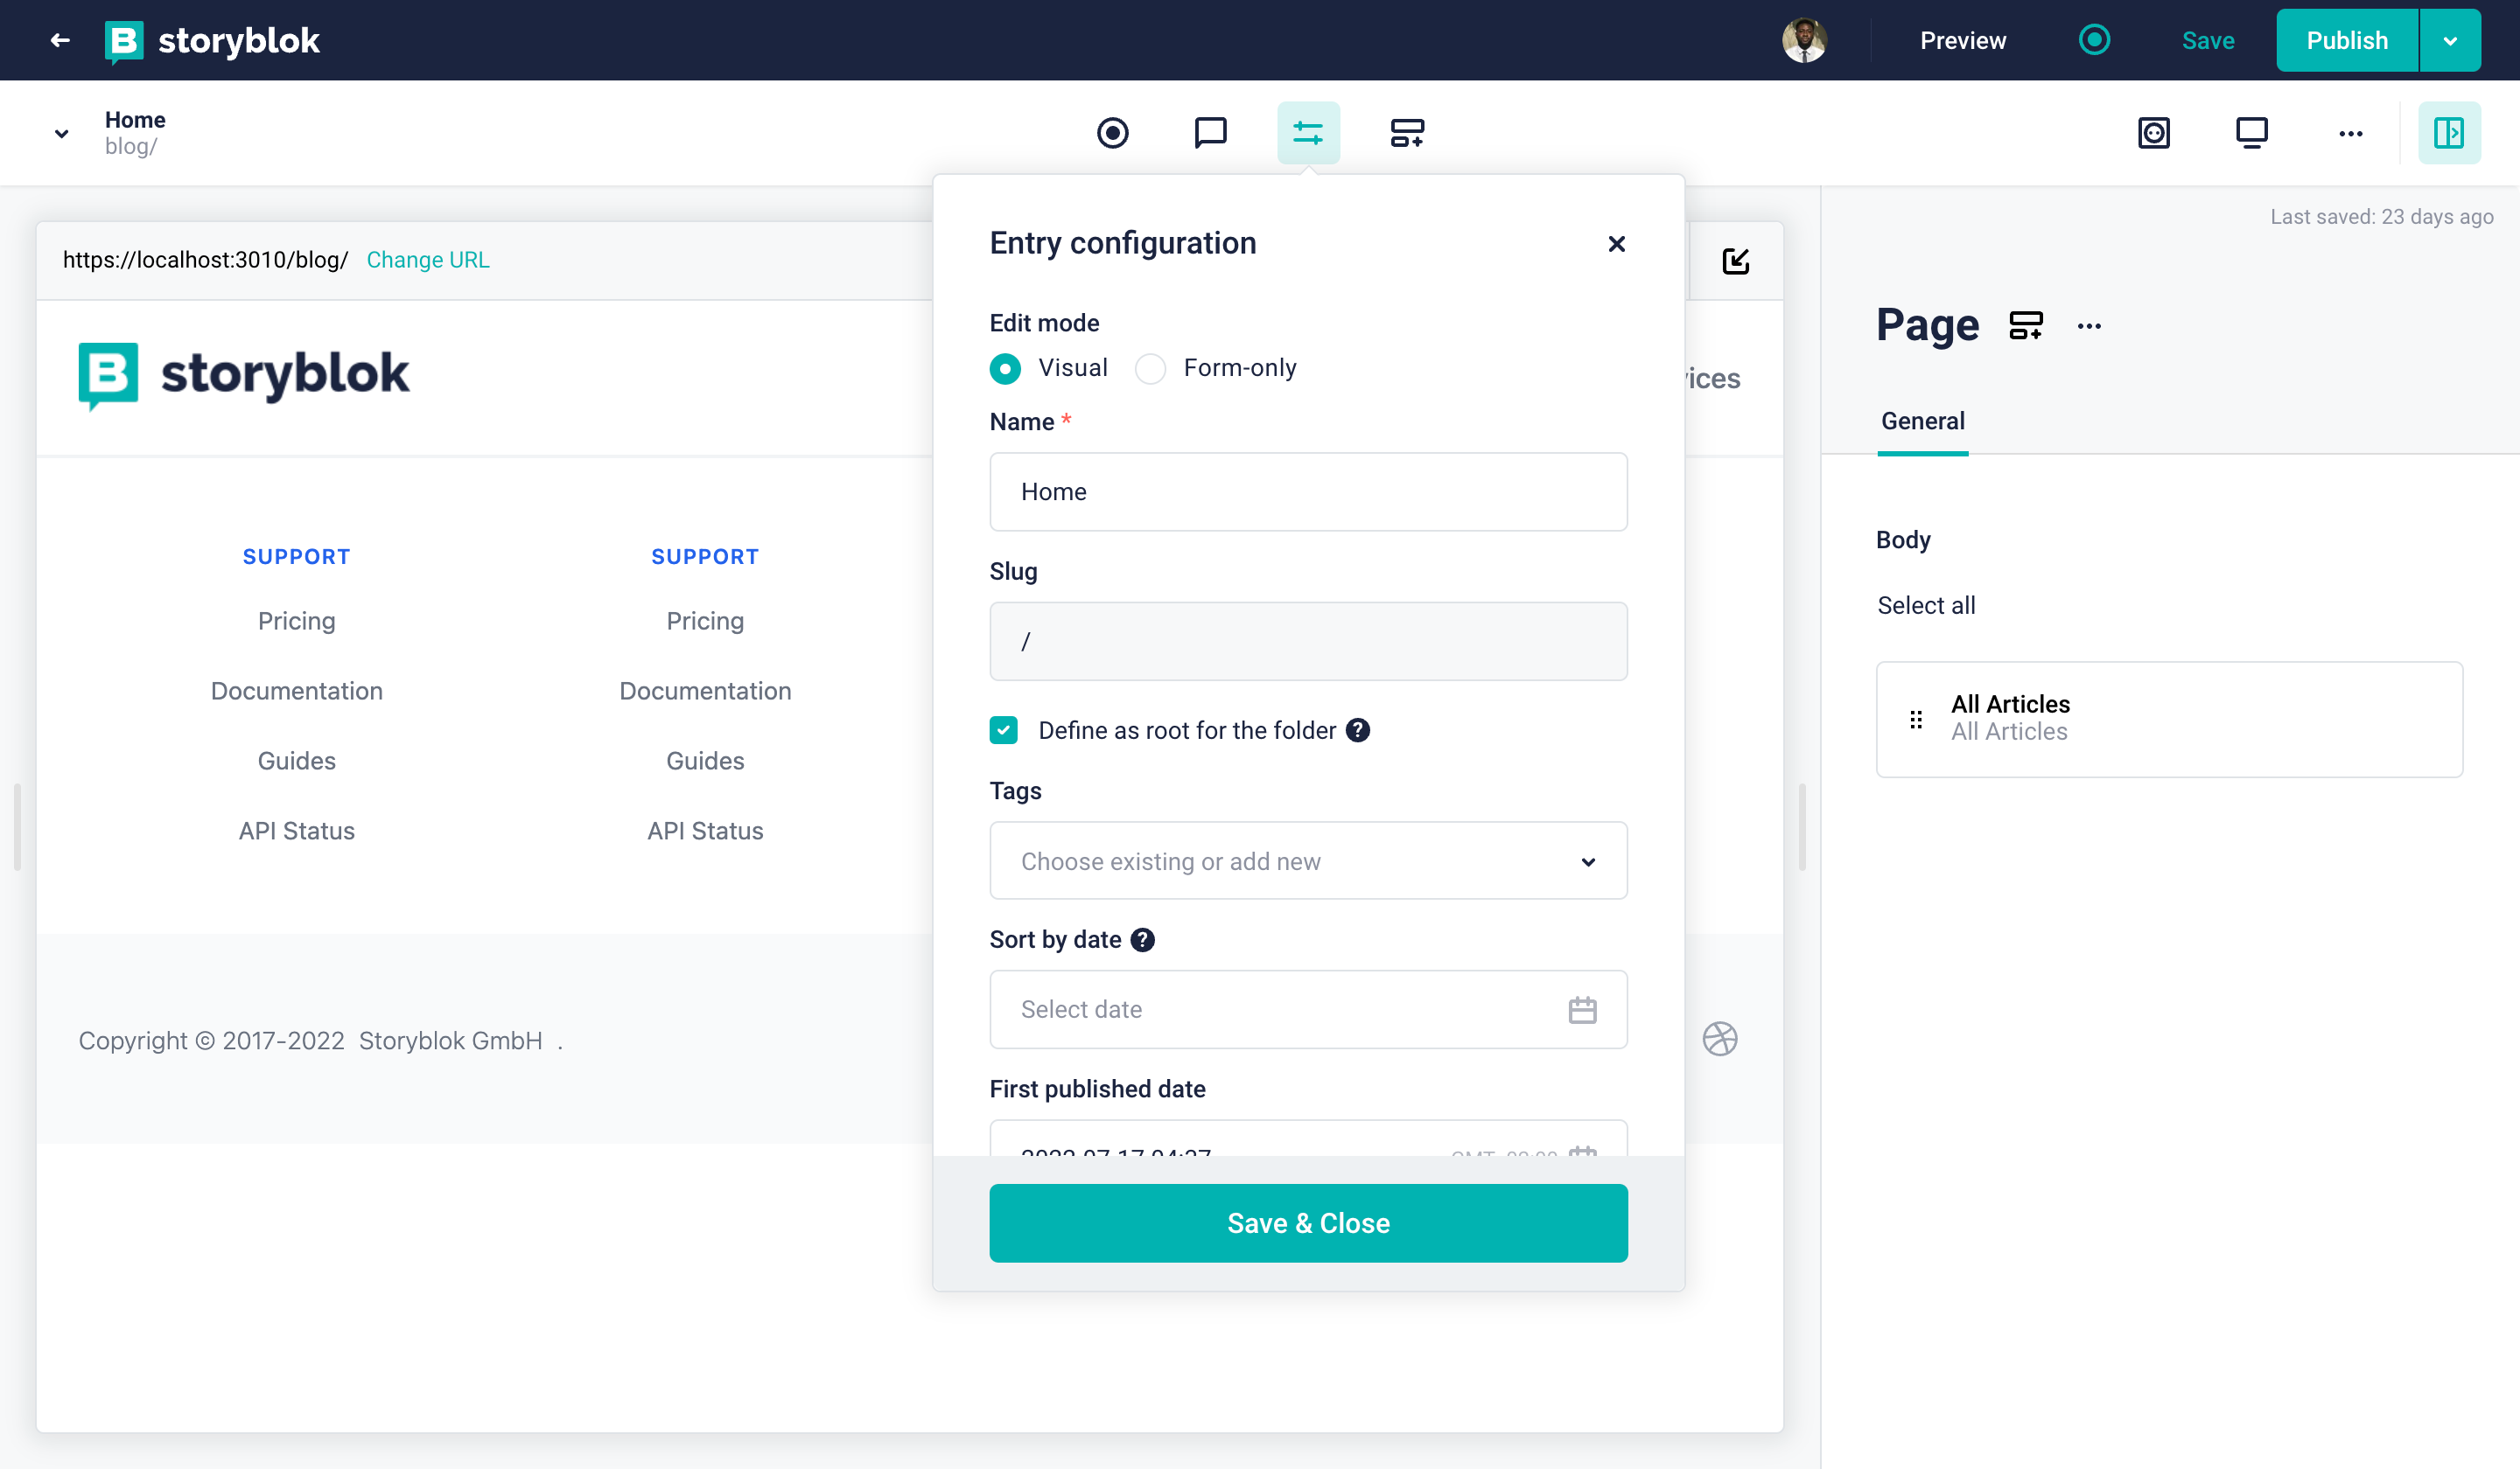This screenshot has width=2520, height=1469.
Task: Open the comments speech bubble icon
Action: [1210, 133]
